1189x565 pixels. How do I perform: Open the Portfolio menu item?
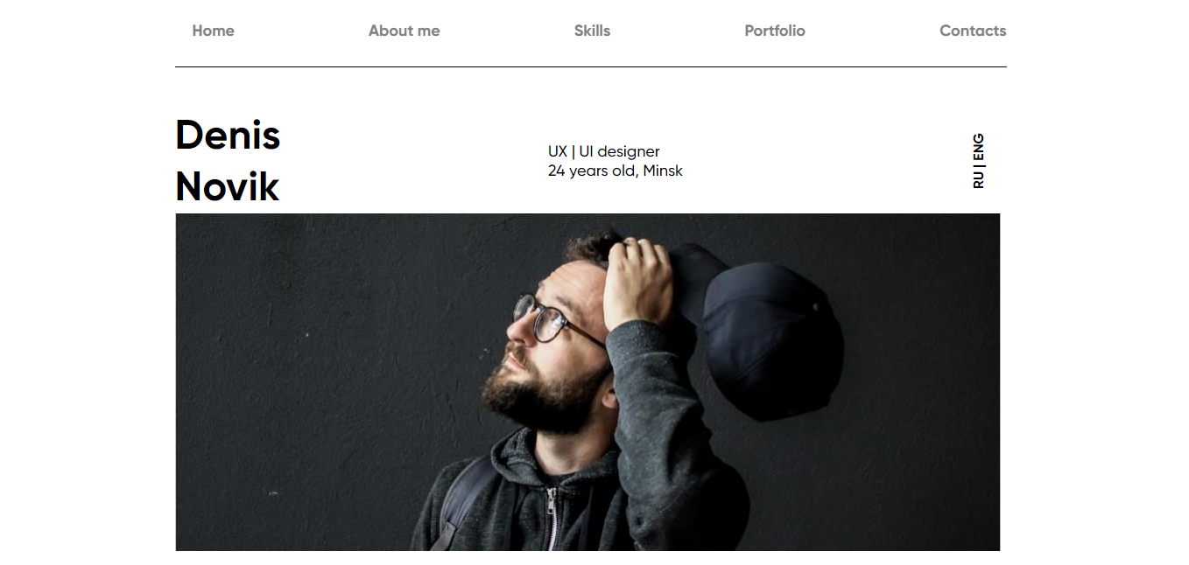(774, 31)
